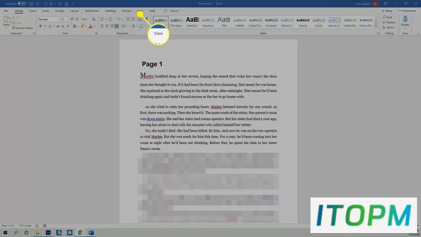Open the View ribbon tab

click(140, 11)
